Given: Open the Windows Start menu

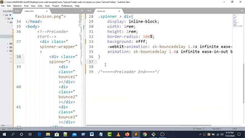Looking at the screenshot, I should pyautogui.click(x=4, y=134).
